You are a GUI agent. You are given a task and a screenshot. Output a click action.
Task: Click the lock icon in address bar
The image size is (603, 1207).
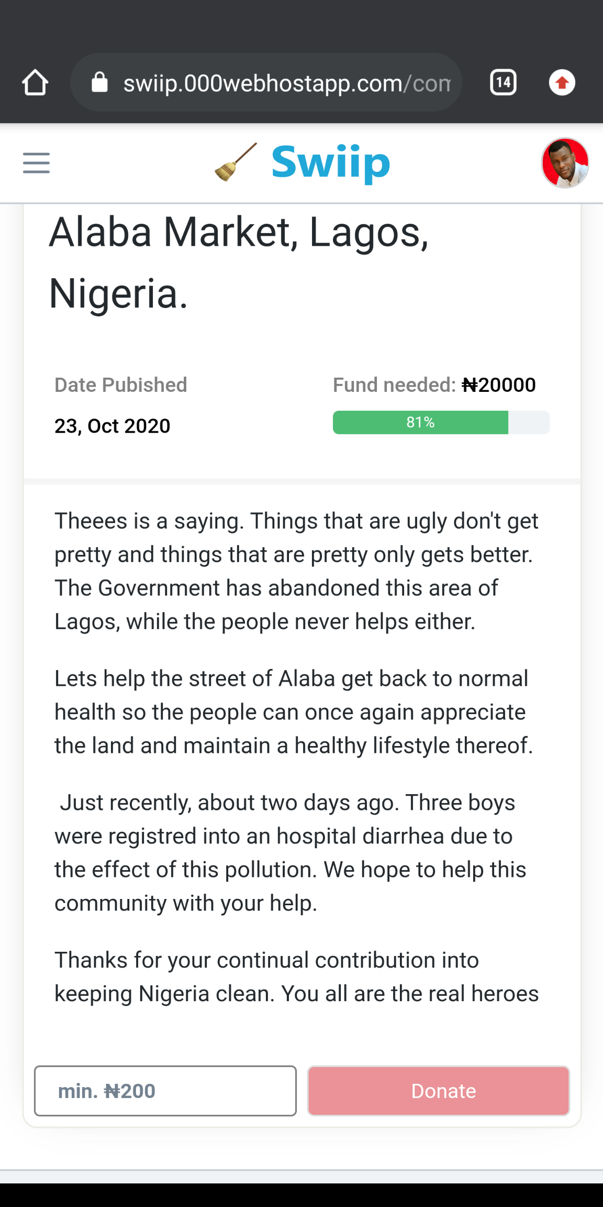[99, 83]
